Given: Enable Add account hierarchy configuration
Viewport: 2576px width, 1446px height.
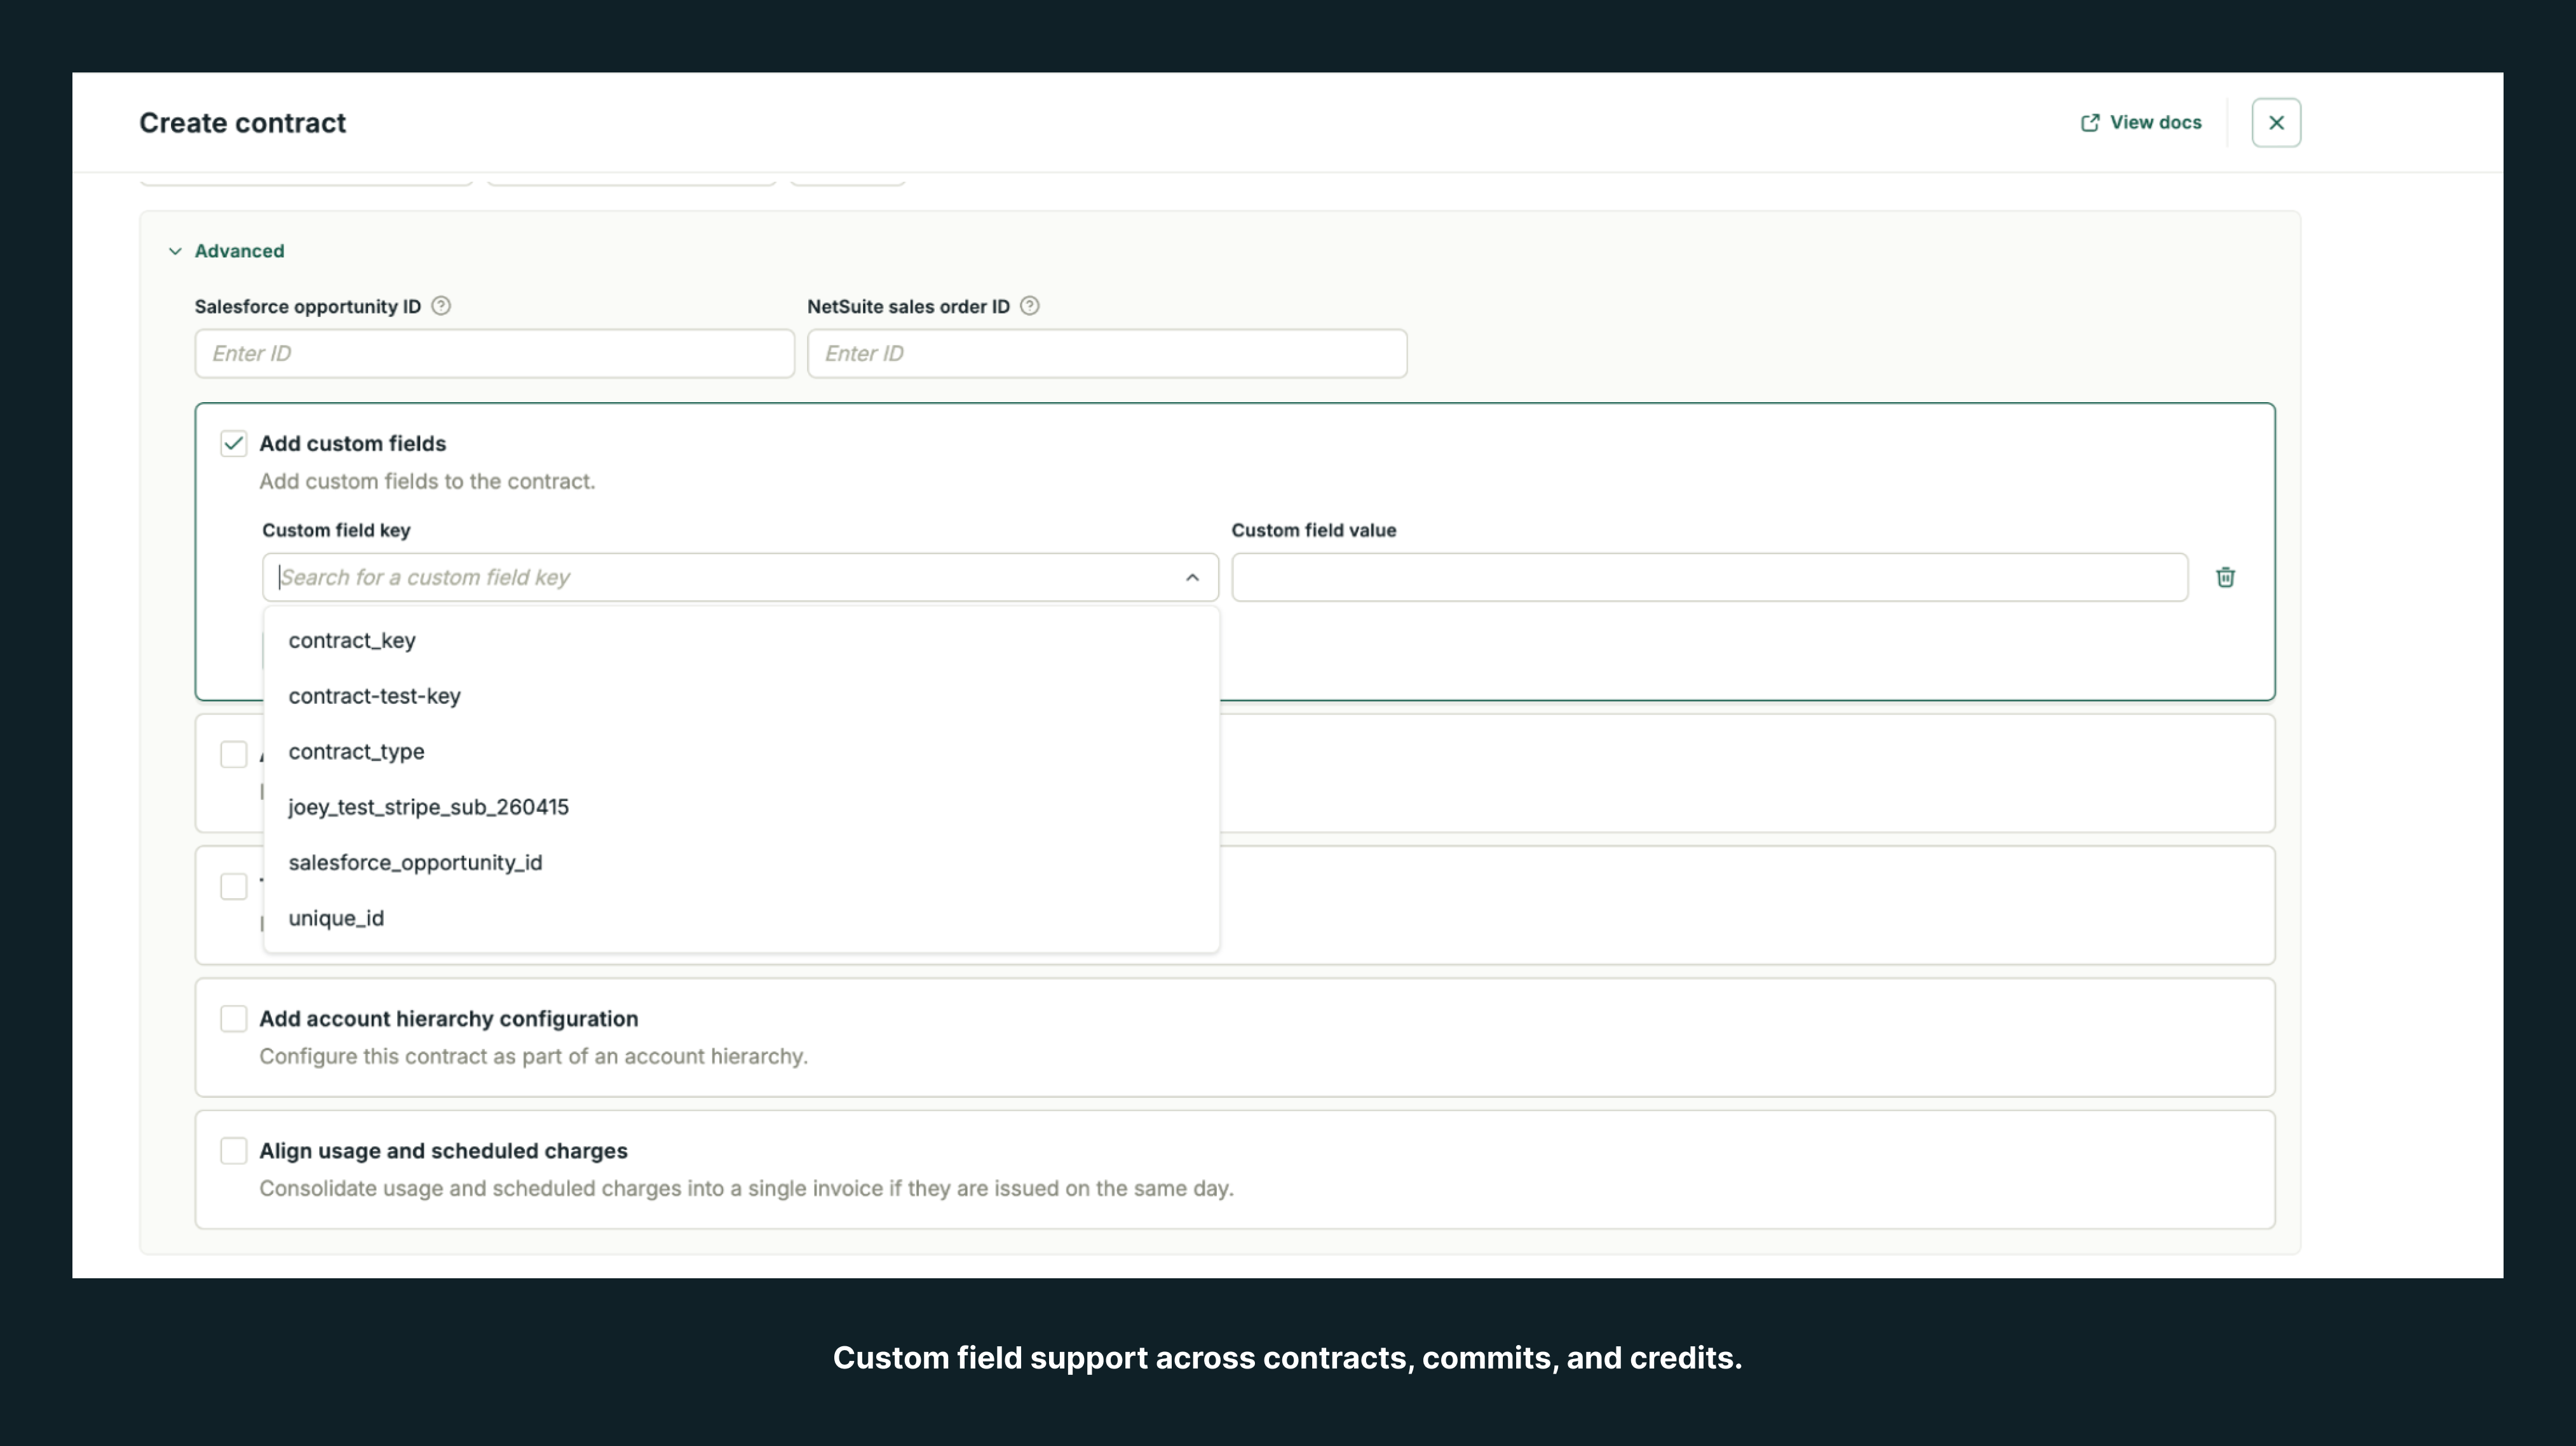Looking at the screenshot, I should click(234, 1018).
